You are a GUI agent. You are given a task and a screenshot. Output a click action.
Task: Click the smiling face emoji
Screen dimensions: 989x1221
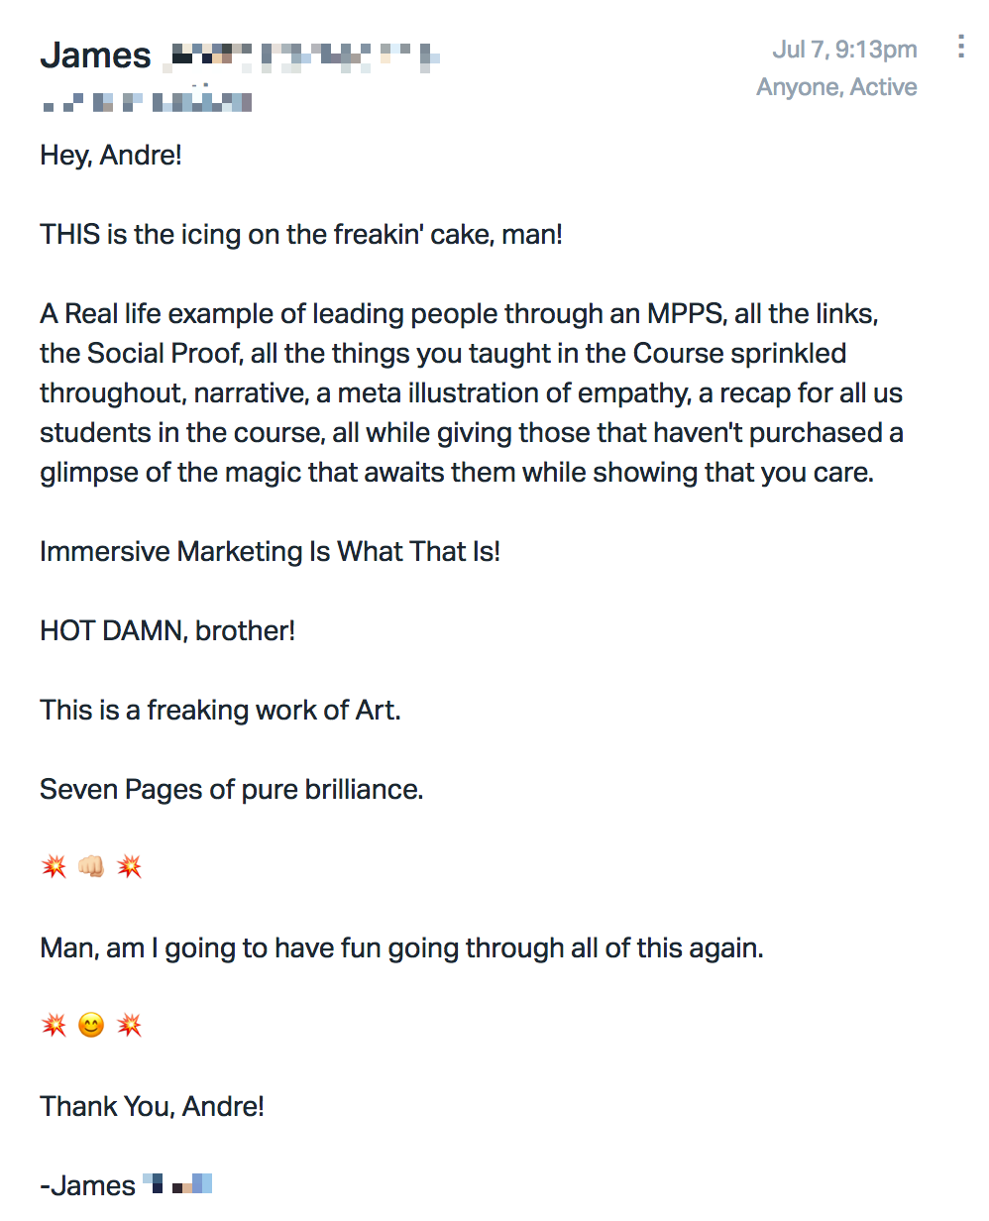coord(91,1026)
